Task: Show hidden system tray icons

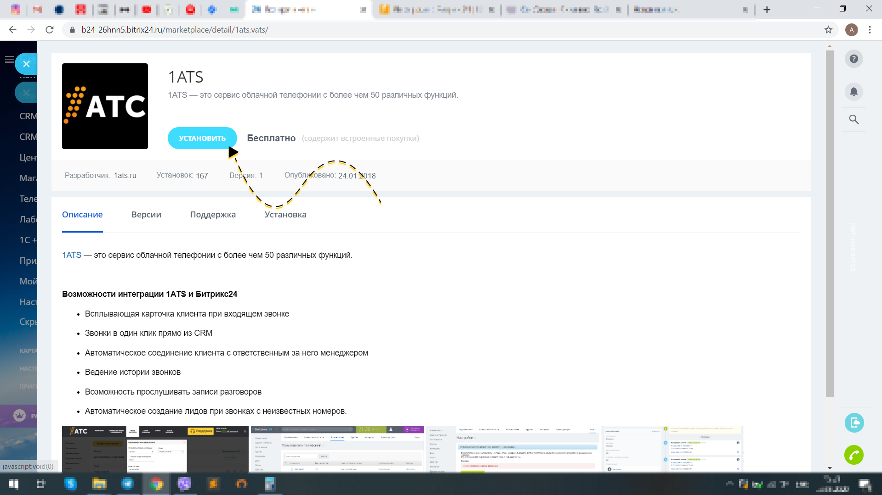Action: (729, 484)
